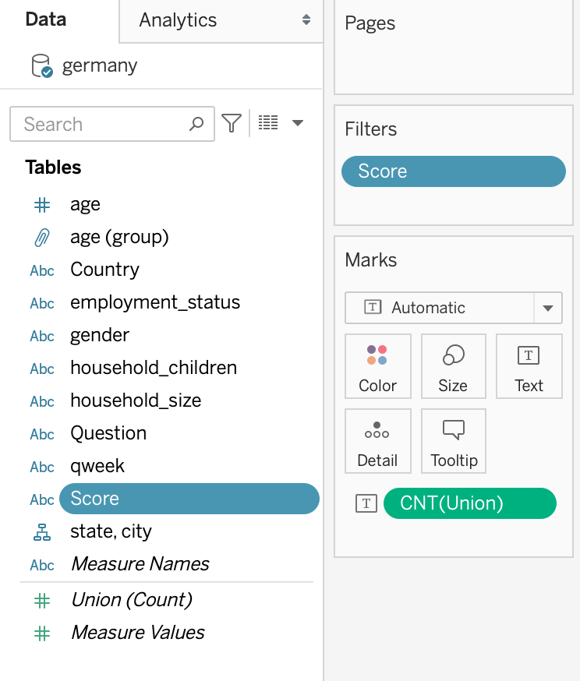Open the Tooltip marks card
The width and height of the screenshot is (580, 681).
[x=453, y=441]
